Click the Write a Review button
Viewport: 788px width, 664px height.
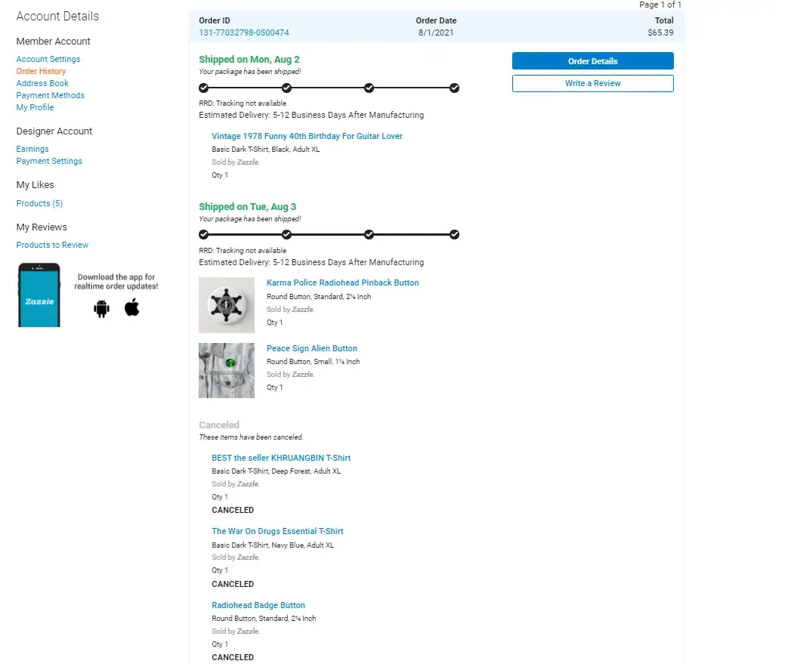tap(592, 83)
